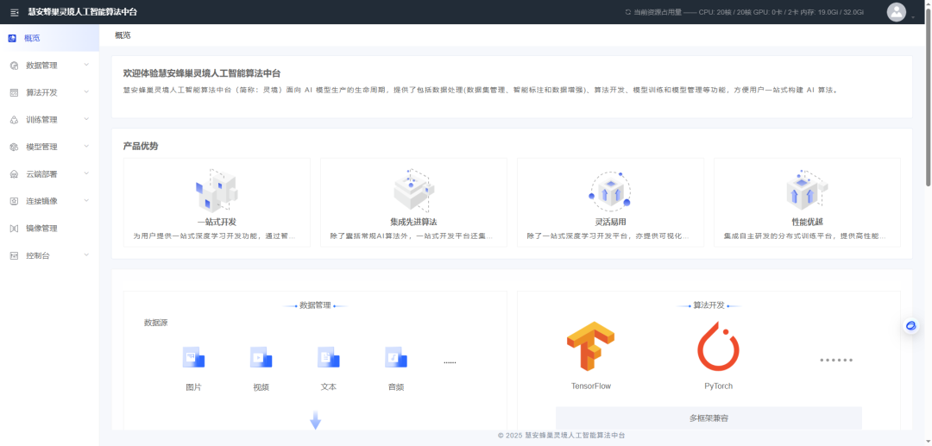Screen dimensions: 932x446
Task: Click the floating assistant icon on right edge
Action: pyautogui.click(x=910, y=325)
